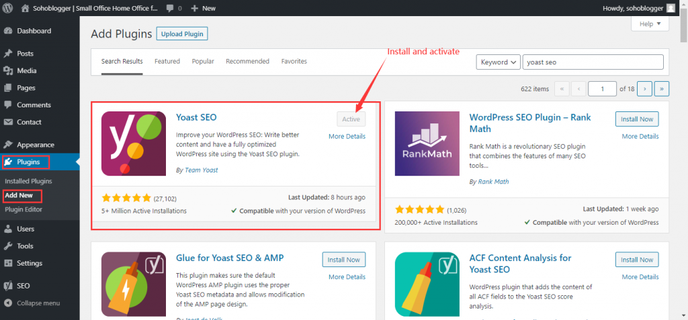This screenshot has height=320, width=688.
Task: Click Glue for Yoast SEO & AMP icon
Action: coord(134,284)
